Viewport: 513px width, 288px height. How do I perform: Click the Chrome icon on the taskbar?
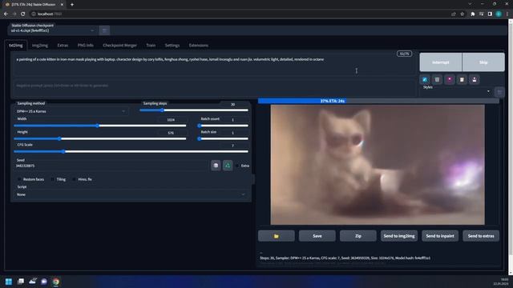[x=56, y=282]
